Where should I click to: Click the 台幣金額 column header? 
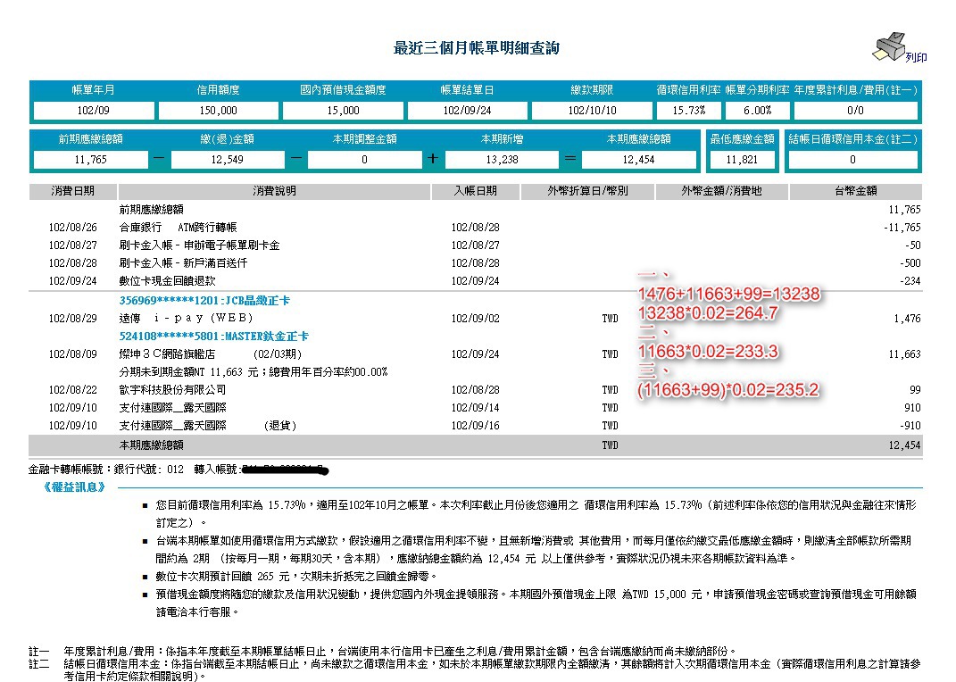click(x=856, y=191)
